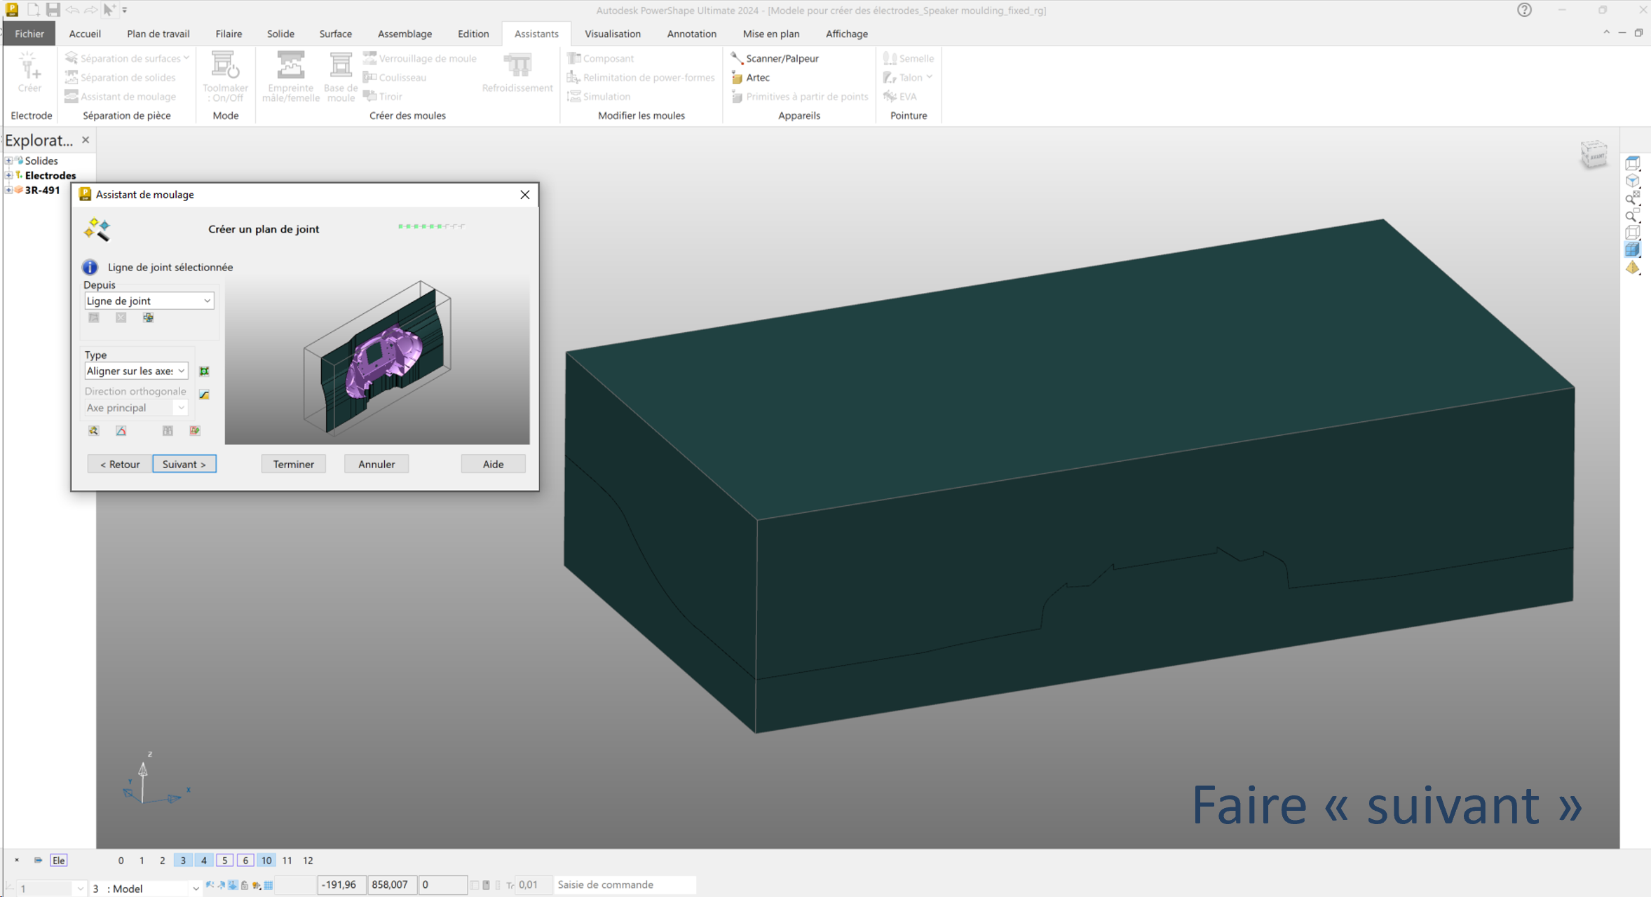Image resolution: width=1651 pixels, height=897 pixels.
Task: Toggle level 10 visibility button
Action: click(x=266, y=861)
